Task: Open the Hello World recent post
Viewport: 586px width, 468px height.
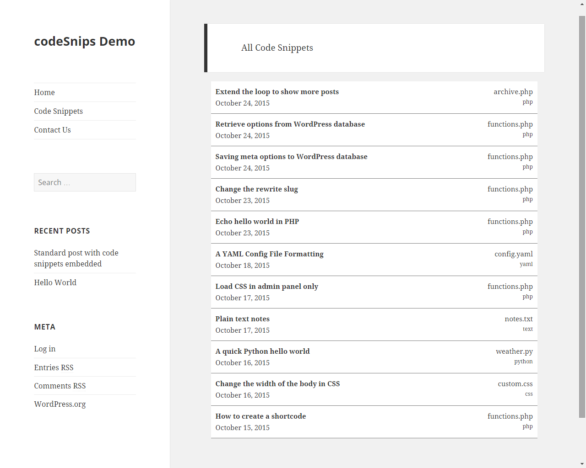Action: click(x=55, y=282)
